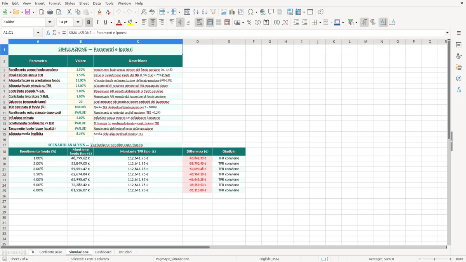Toggle Wrap Text
The width and height of the screenshot is (466, 262).
[x=199, y=23]
